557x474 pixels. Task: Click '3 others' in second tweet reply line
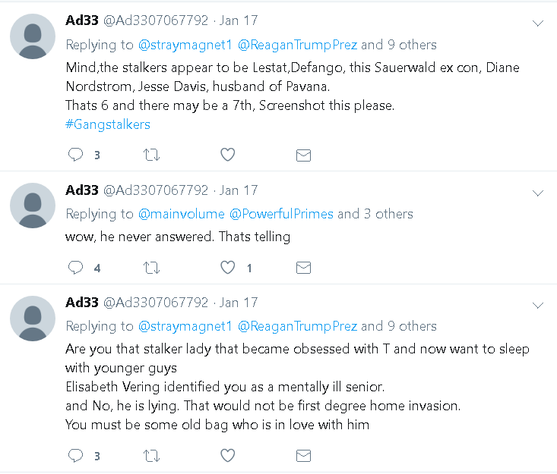coord(388,214)
